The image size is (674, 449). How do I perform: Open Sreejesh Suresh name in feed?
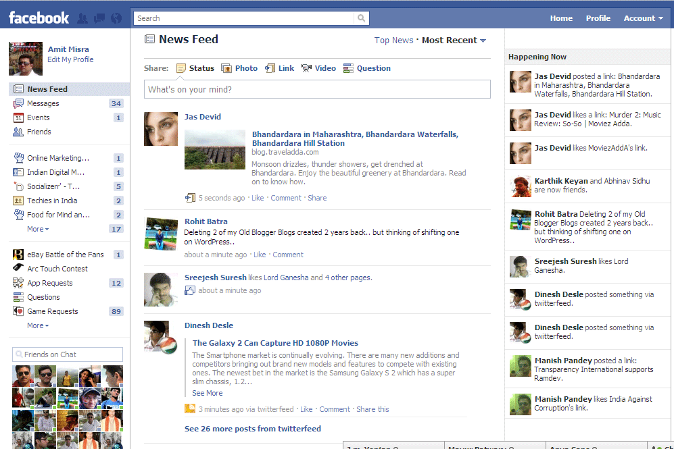[216, 278]
